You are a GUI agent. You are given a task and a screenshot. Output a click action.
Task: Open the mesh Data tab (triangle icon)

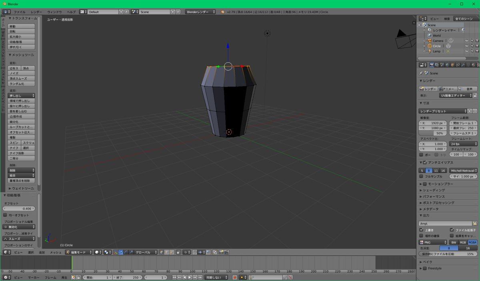(468, 65)
